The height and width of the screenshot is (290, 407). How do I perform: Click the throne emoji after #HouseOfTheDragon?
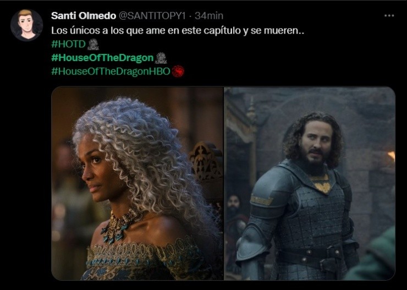click(x=161, y=58)
